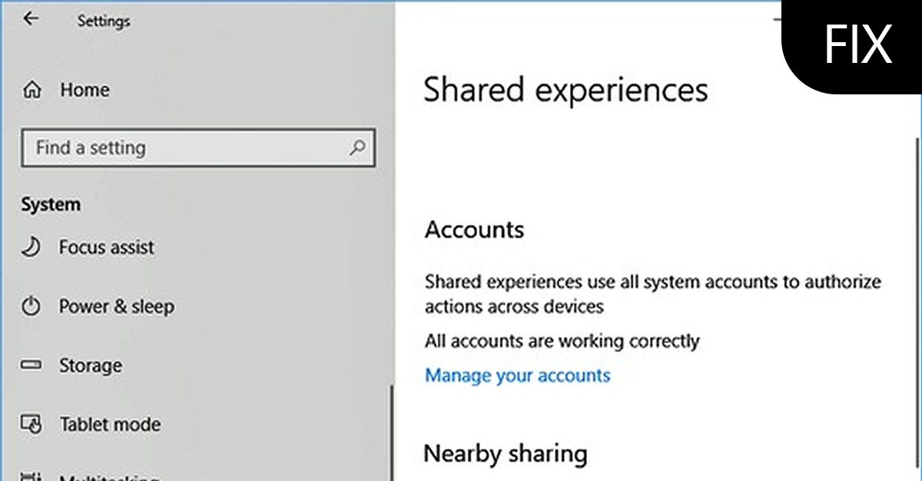922x481 pixels.
Task: Open Tablet mode settings
Action: click(x=110, y=424)
